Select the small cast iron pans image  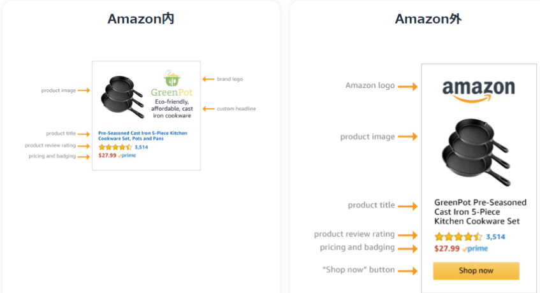(122, 97)
